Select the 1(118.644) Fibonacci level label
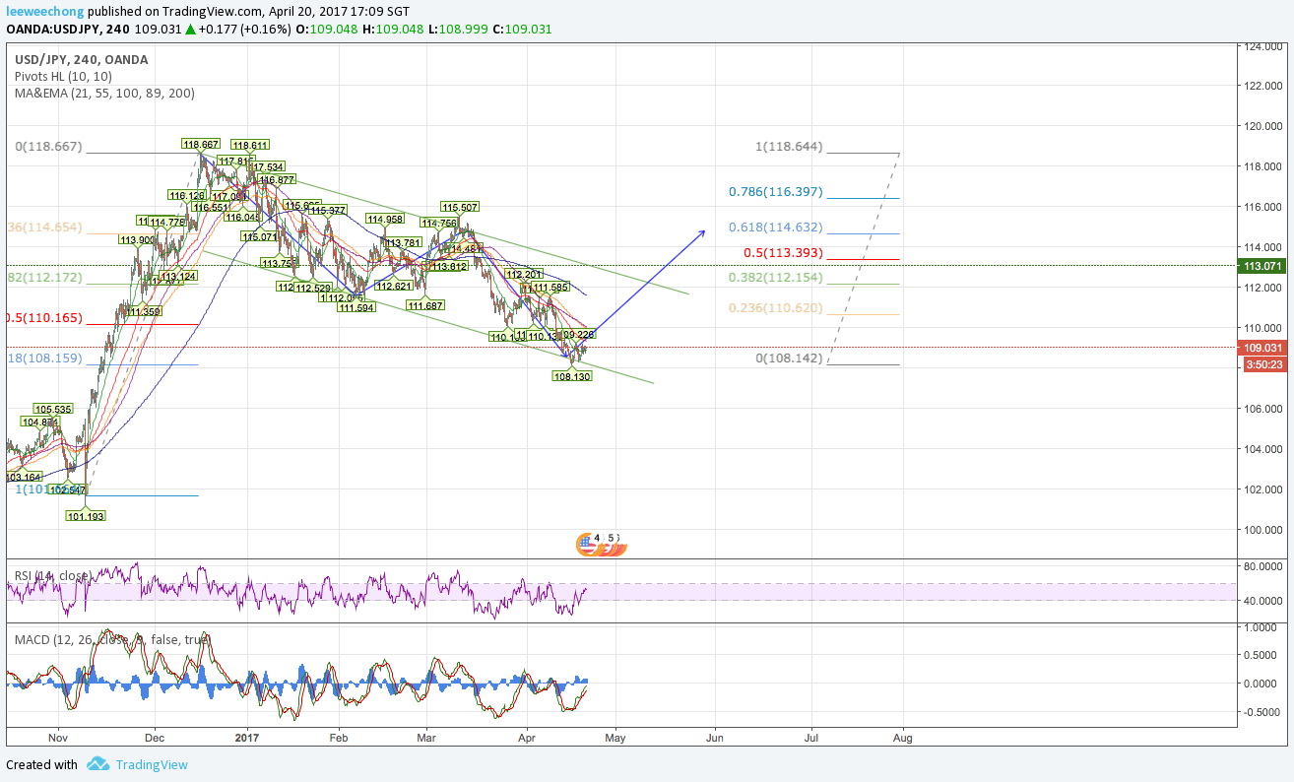 click(x=789, y=147)
